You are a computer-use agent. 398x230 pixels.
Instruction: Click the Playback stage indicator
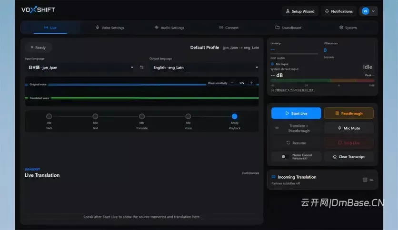click(x=235, y=116)
